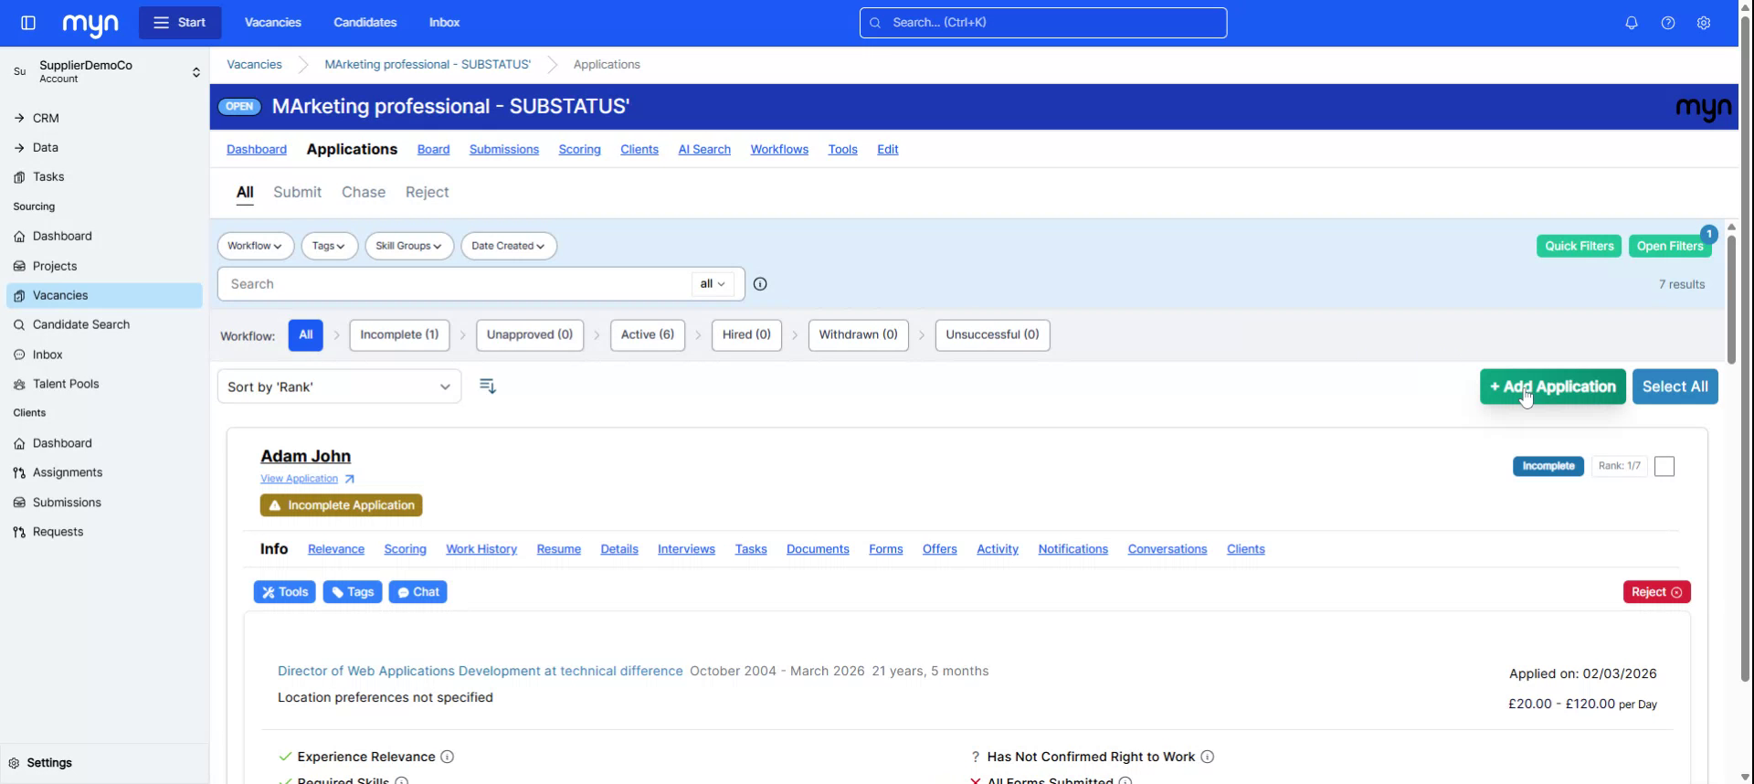Tick the checkbox for Adam John
The height and width of the screenshot is (784, 1754).
point(1664,466)
